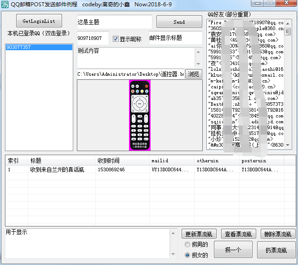The image size is (298, 265).
Task: Click the 扔漂流瓶 button
Action: pos(276,250)
